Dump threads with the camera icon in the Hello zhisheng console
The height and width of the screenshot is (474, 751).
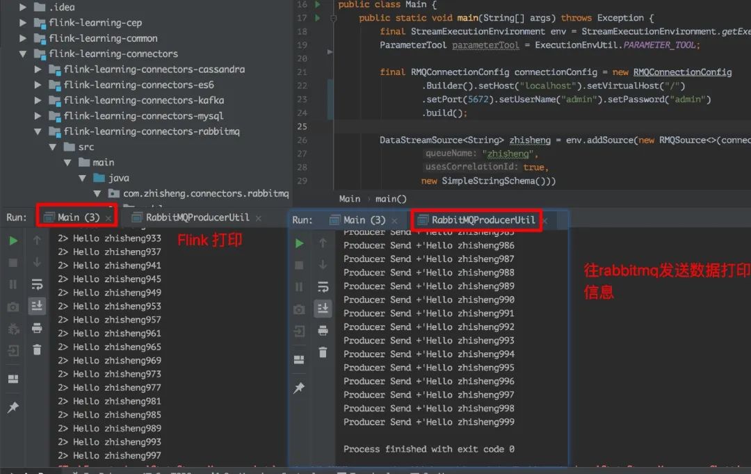(x=13, y=307)
